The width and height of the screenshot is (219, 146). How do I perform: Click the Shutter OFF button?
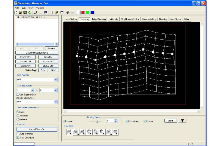tap(48, 61)
